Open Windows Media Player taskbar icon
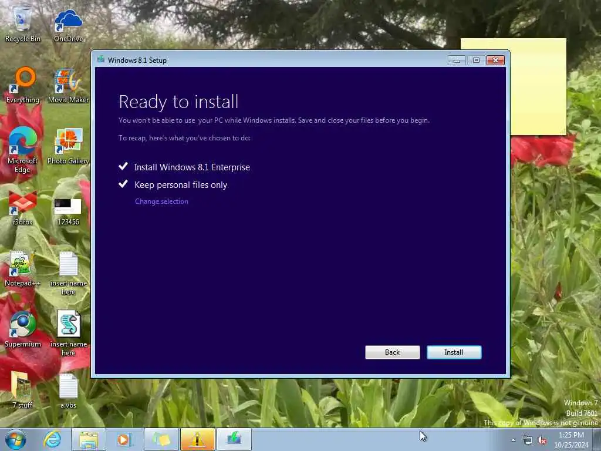The width and height of the screenshot is (601, 451). click(x=123, y=439)
